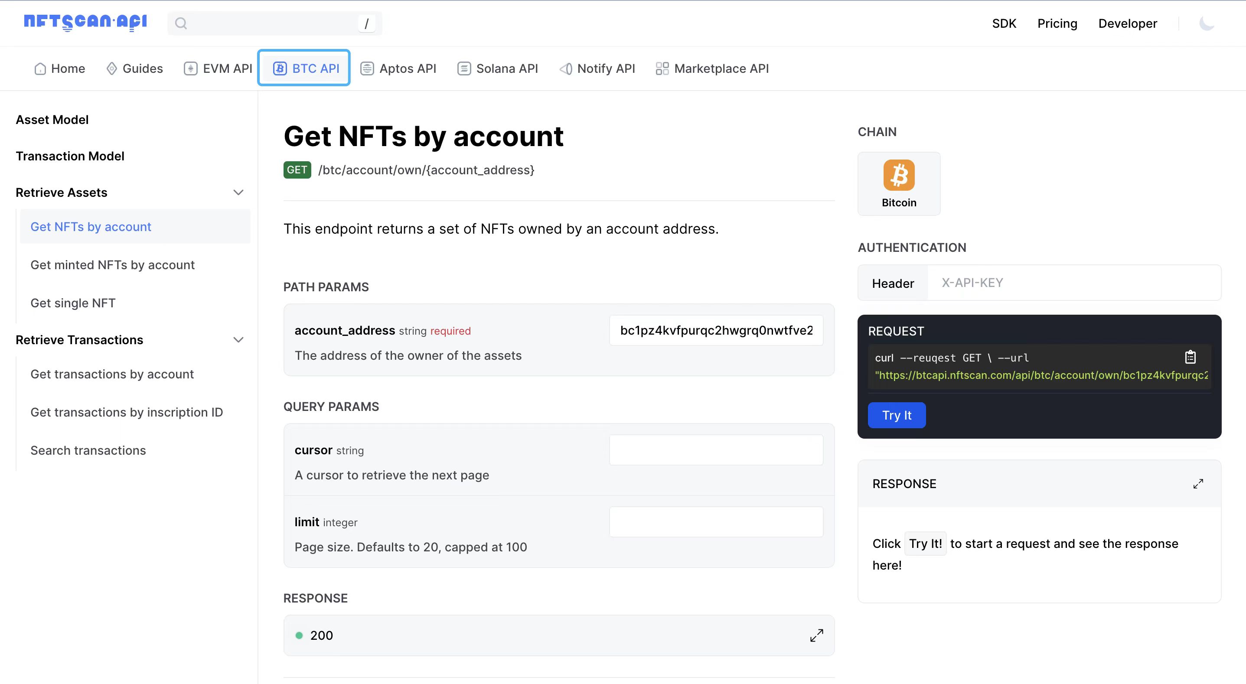This screenshot has width=1246, height=684.
Task: Click the account_address input field
Action: pos(716,330)
